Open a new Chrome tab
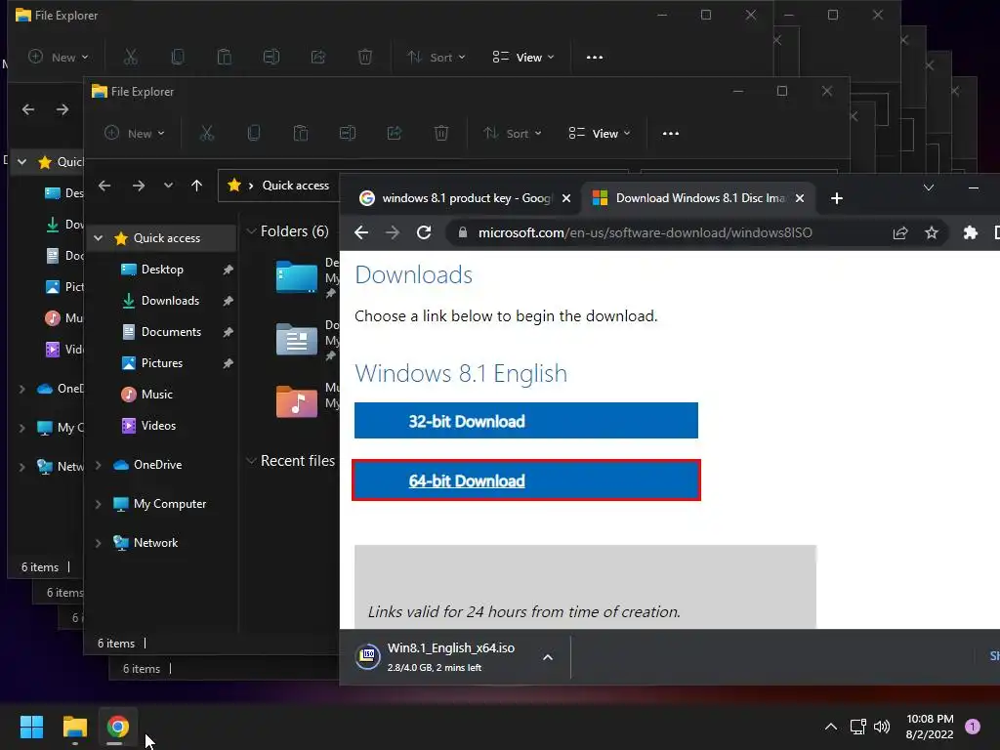1000x750 pixels. [x=837, y=198]
